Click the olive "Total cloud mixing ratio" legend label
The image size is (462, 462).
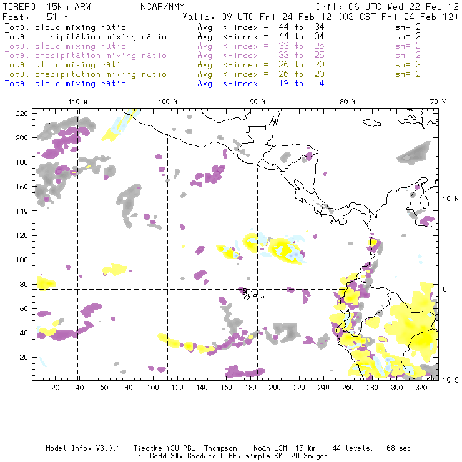(x=66, y=64)
